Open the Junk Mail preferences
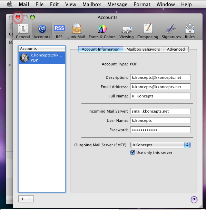This screenshot has height=210, width=206. 77,31
